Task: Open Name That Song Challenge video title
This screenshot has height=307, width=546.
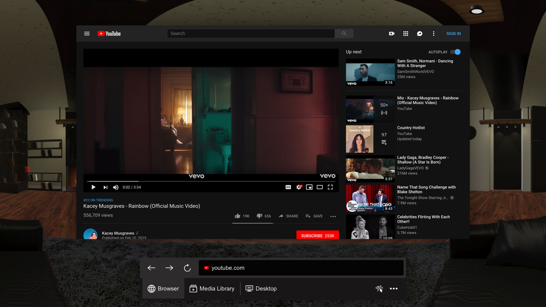Action: 426,189
